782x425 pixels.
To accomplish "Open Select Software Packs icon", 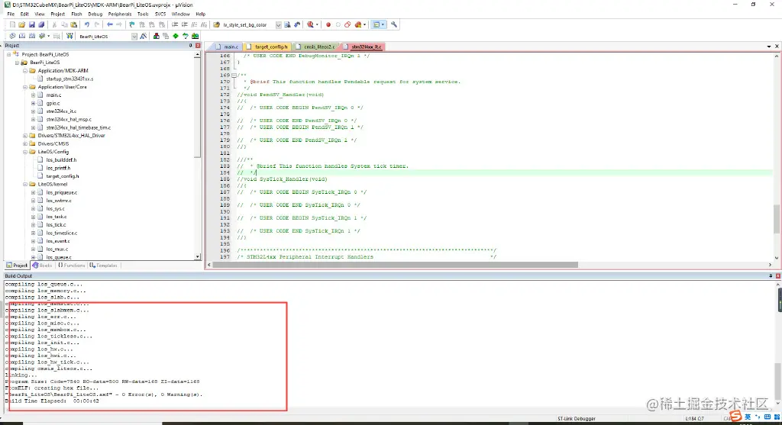I will click(185, 36).
